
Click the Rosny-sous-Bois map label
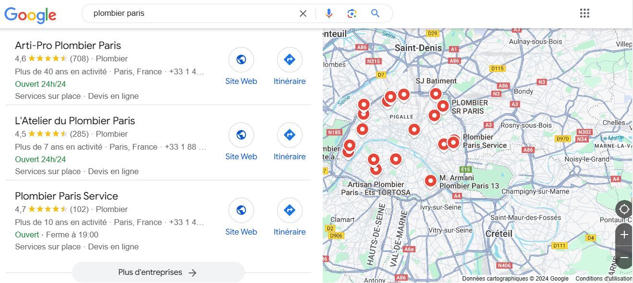pyautogui.click(x=526, y=125)
